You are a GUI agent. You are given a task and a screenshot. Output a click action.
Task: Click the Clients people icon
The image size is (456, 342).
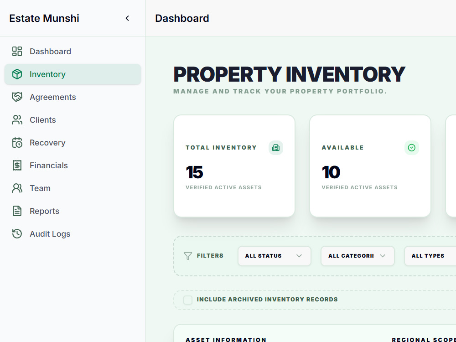coord(17,120)
